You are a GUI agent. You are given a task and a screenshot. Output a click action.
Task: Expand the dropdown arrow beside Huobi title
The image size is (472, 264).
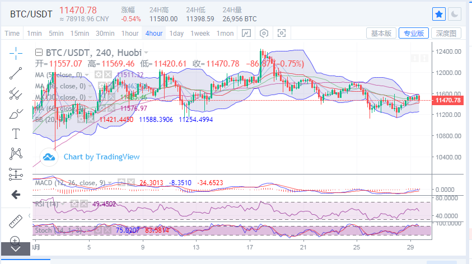tap(146, 53)
